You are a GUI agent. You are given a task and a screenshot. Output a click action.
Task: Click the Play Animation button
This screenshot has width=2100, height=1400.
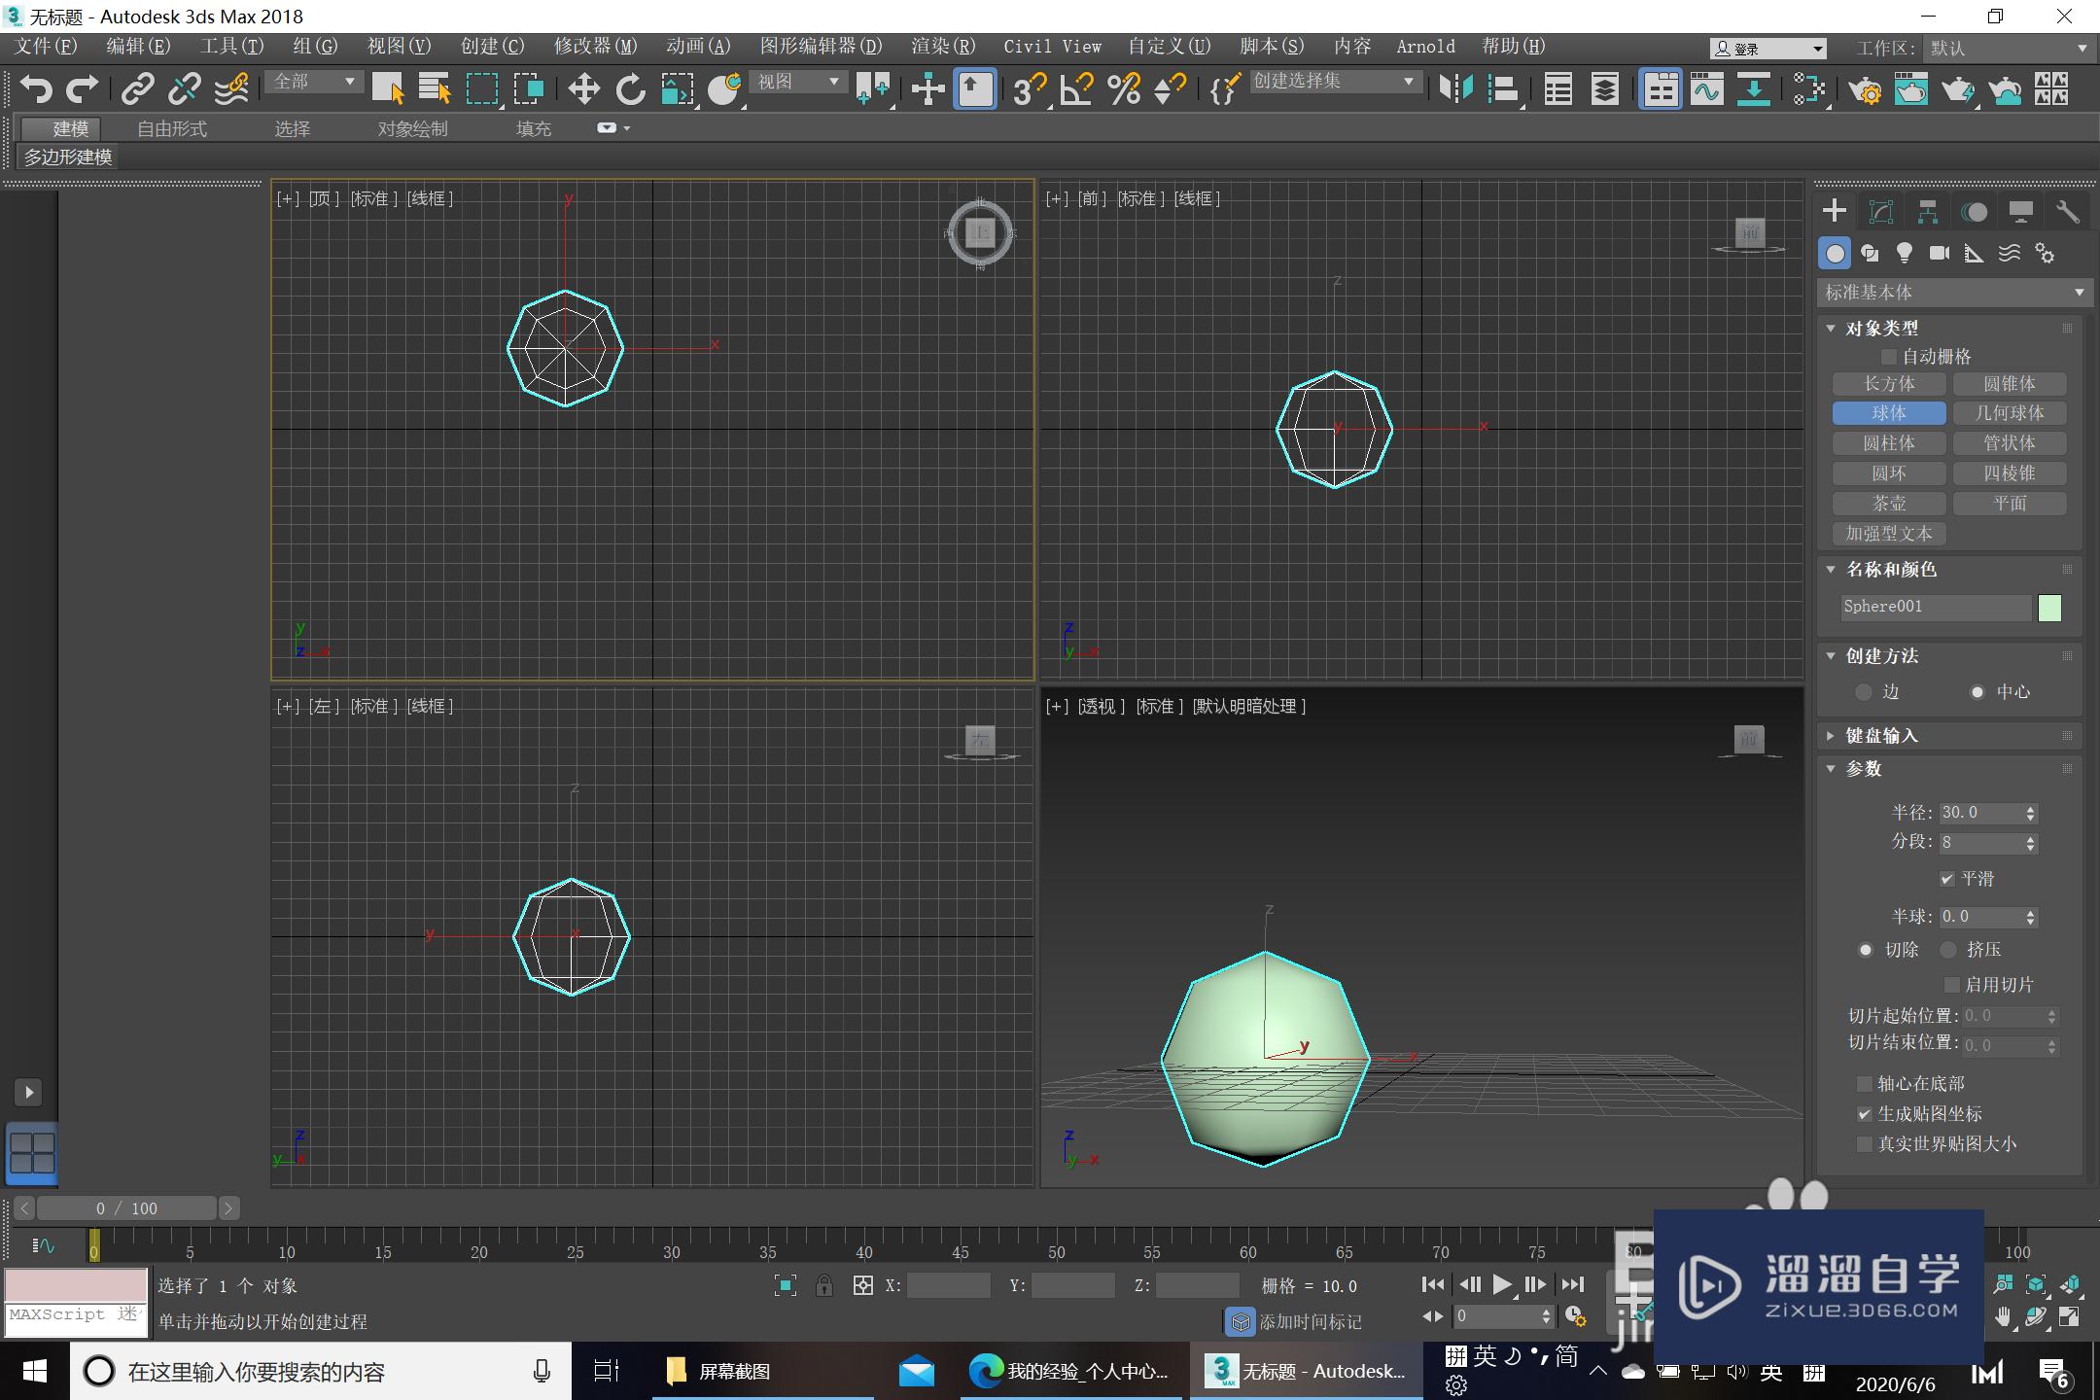point(1502,1285)
